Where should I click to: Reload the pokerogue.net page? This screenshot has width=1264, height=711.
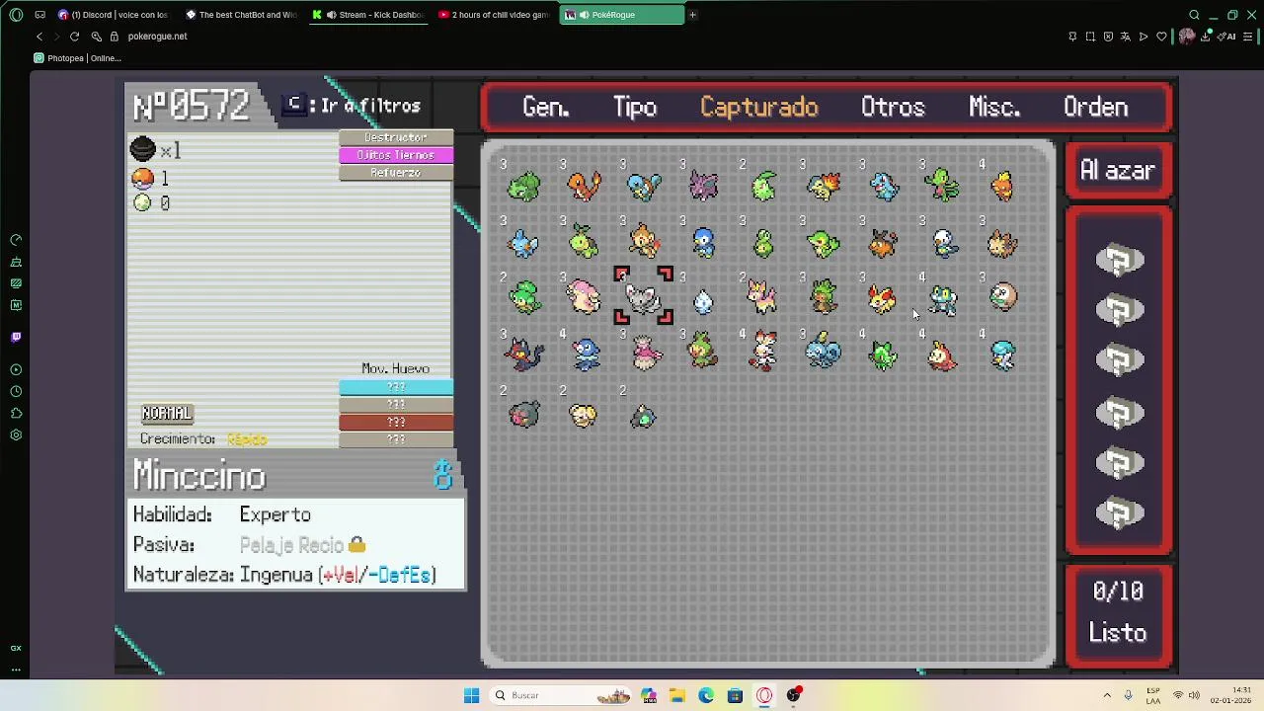(x=74, y=37)
